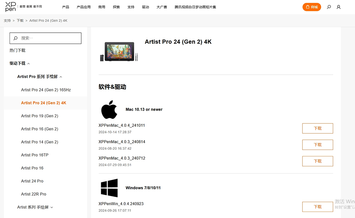The height and width of the screenshot is (218, 355).
Task: Select Artist Pro 16 (Gen 2)
Action: click(40, 129)
